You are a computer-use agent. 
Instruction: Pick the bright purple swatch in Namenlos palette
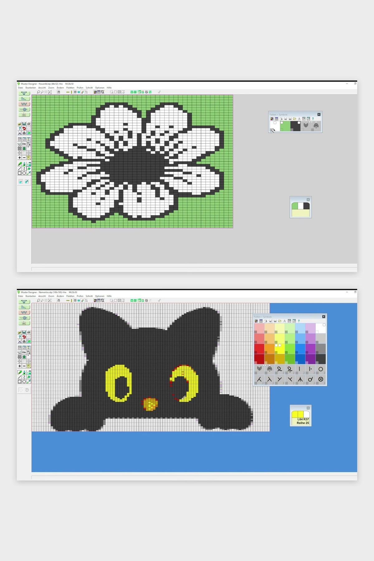pos(310,349)
